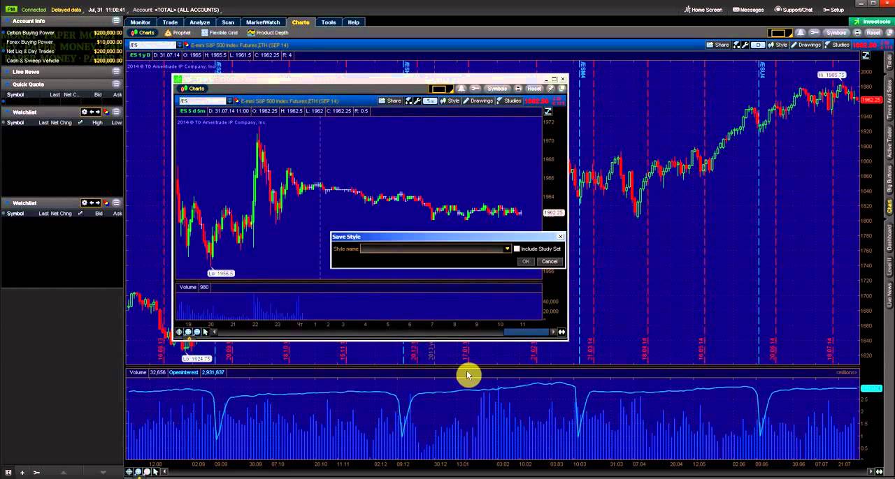Toggle Option Buying Power row indicator dot
The width and height of the screenshot is (895, 479).
tap(3, 33)
